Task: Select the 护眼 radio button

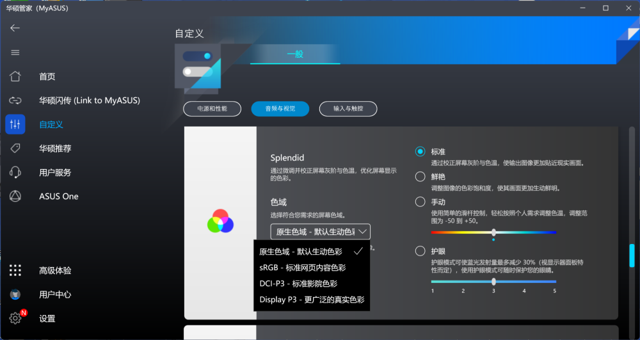Action: (420, 251)
